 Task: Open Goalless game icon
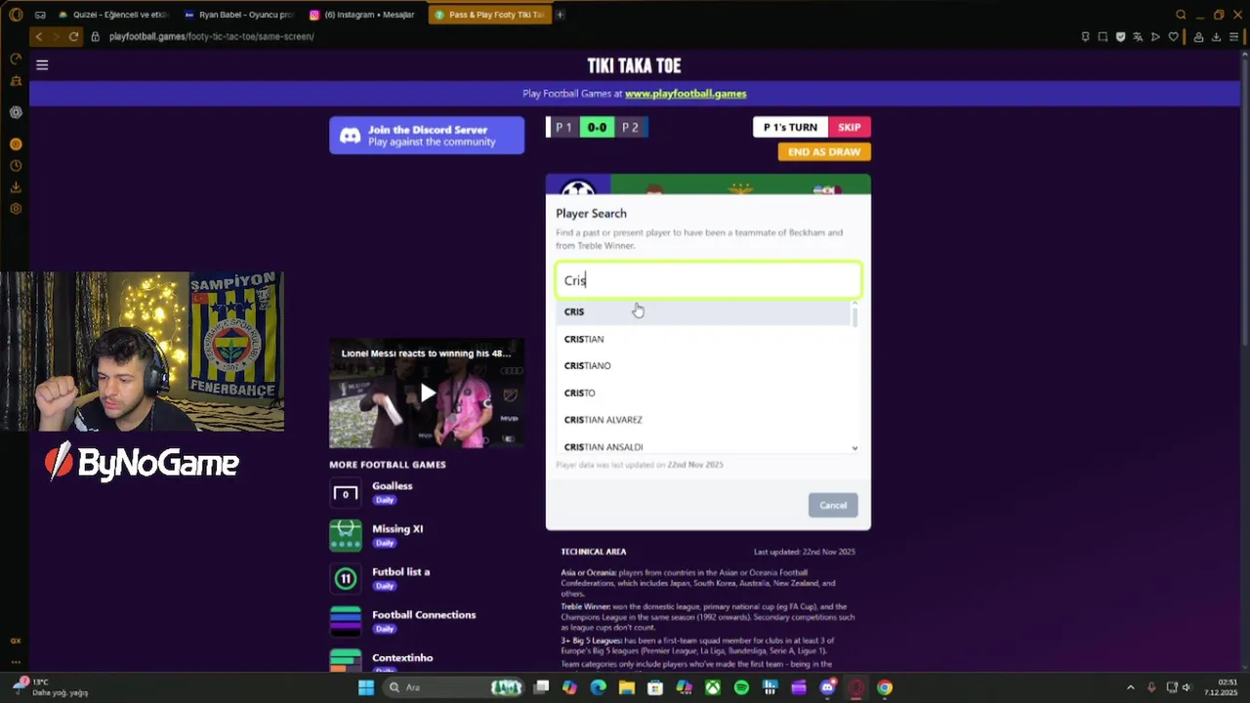tap(346, 493)
